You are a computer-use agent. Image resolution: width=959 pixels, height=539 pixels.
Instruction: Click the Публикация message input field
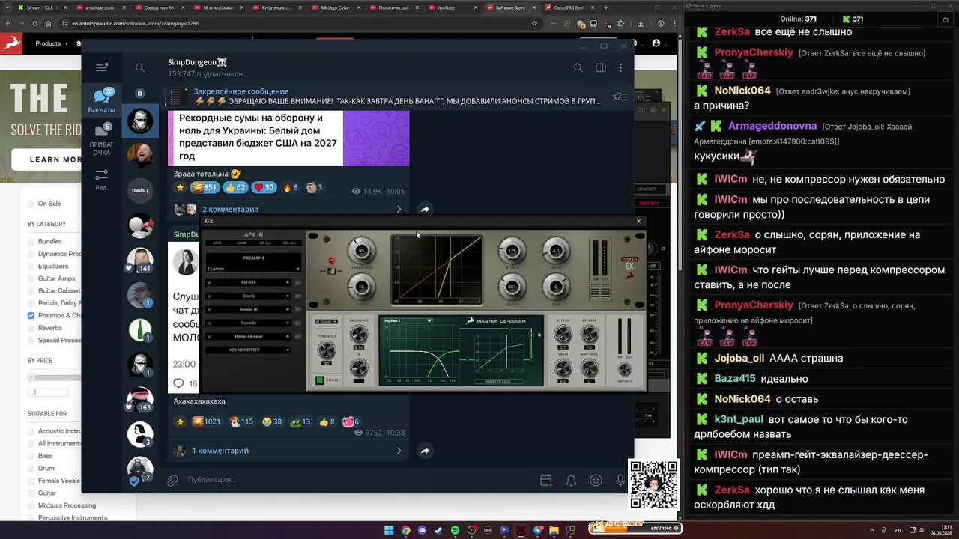tap(360, 480)
